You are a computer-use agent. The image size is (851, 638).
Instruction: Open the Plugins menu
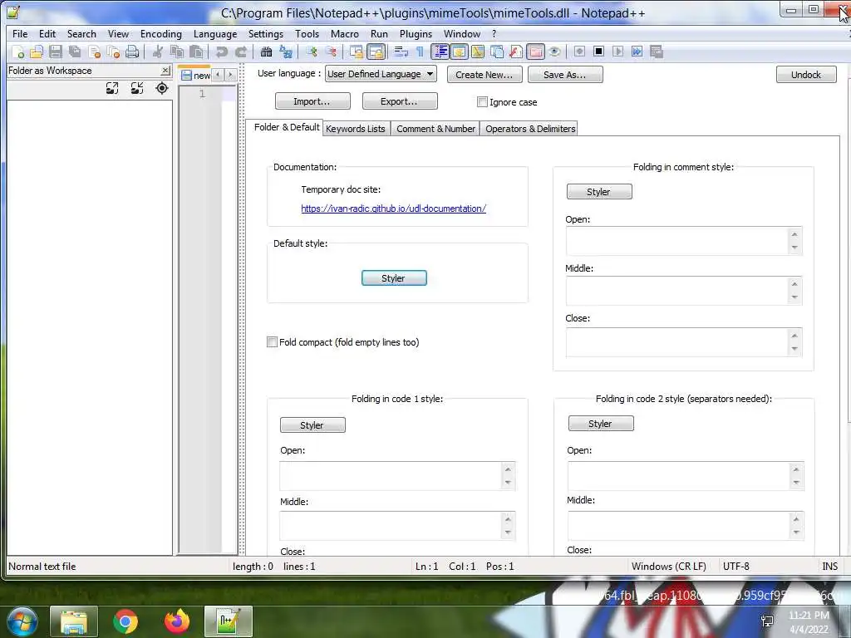click(x=416, y=33)
